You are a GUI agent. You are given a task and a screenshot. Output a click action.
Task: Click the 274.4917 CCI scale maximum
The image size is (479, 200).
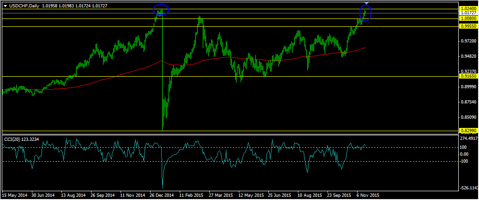point(469,139)
